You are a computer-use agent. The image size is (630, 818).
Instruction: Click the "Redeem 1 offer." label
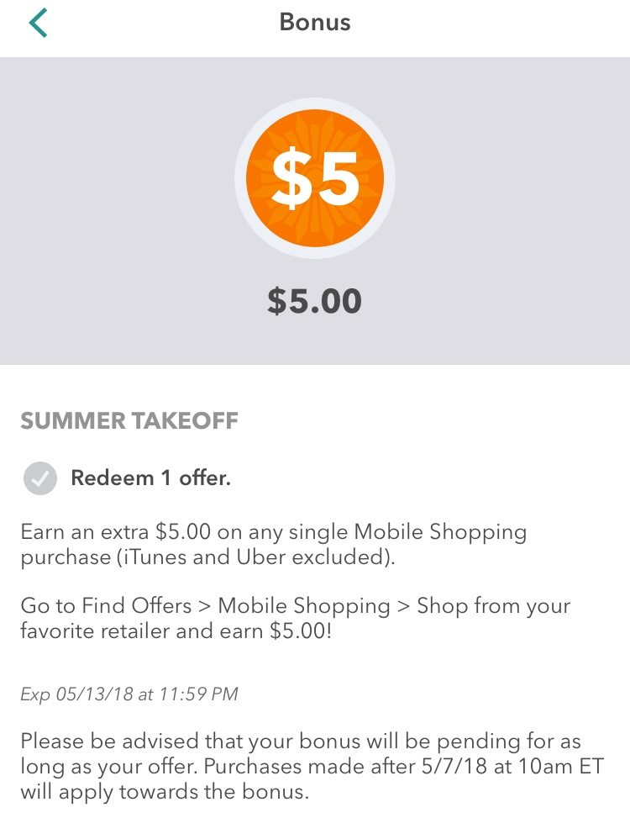pyautogui.click(x=150, y=479)
